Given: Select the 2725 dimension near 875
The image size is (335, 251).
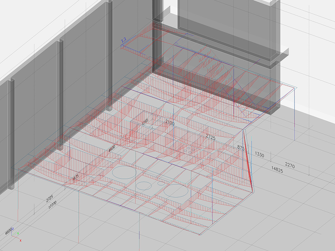Looking at the screenshot, I should (x=211, y=136).
